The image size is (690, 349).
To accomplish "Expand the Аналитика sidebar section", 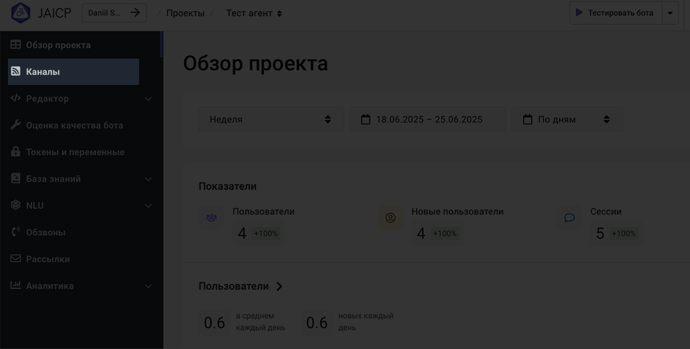I will pos(148,286).
